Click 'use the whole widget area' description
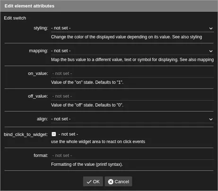The image size is (218, 191). click(x=98, y=142)
